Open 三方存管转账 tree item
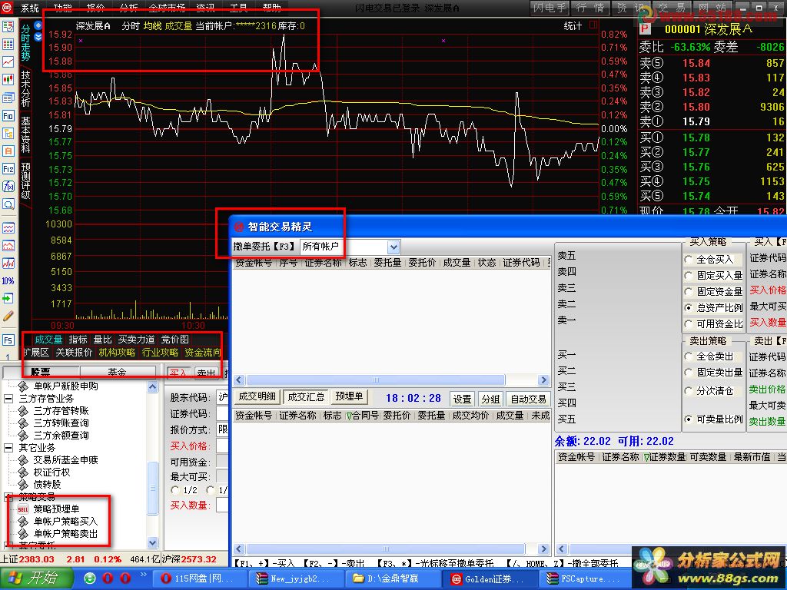787x590 pixels. click(x=61, y=410)
